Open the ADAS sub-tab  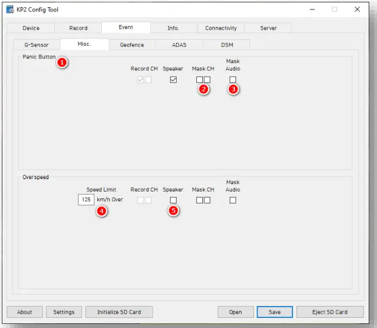coord(179,45)
